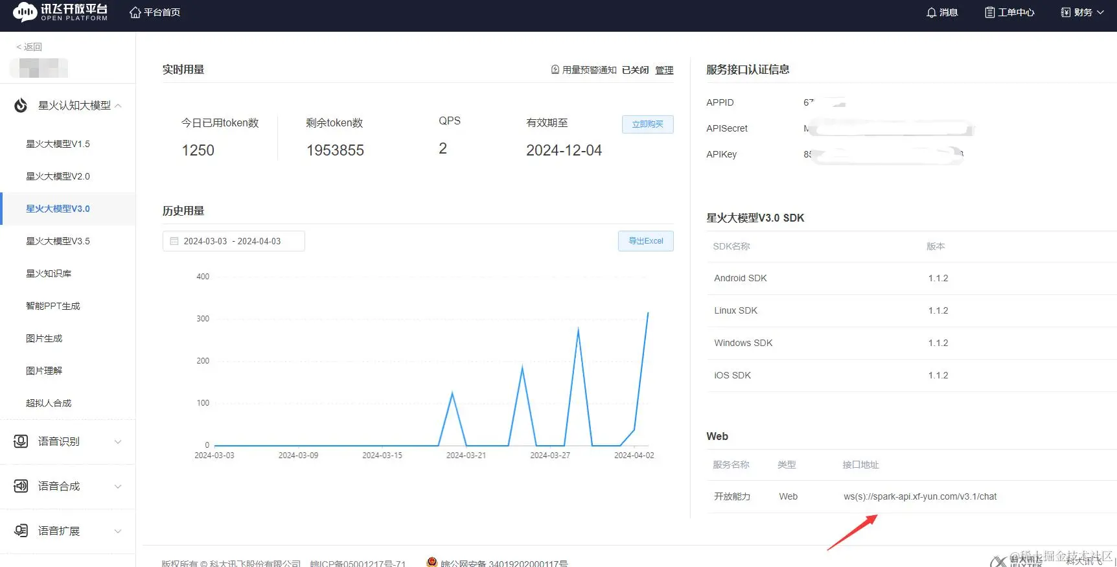The width and height of the screenshot is (1117, 567).
Task: Click the police badge icon in footer
Action: point(432,562)
